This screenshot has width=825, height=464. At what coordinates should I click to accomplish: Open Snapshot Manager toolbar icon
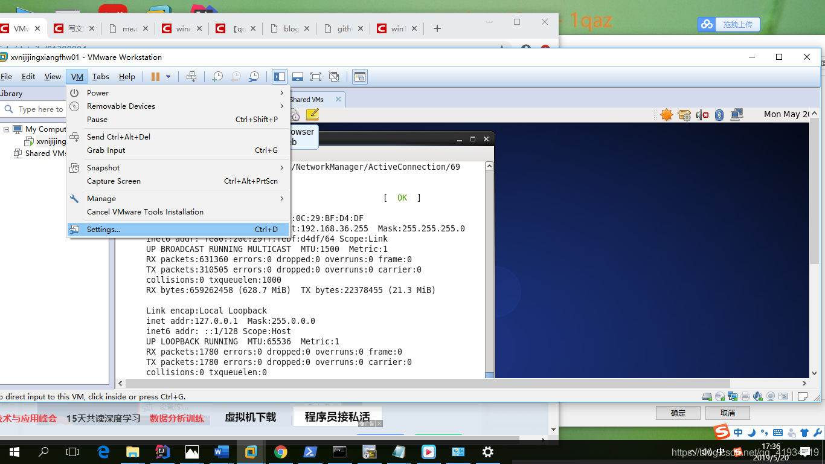(254, 77)
